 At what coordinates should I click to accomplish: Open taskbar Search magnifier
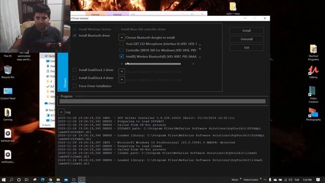pyautogui.click(x=11, y=179)
